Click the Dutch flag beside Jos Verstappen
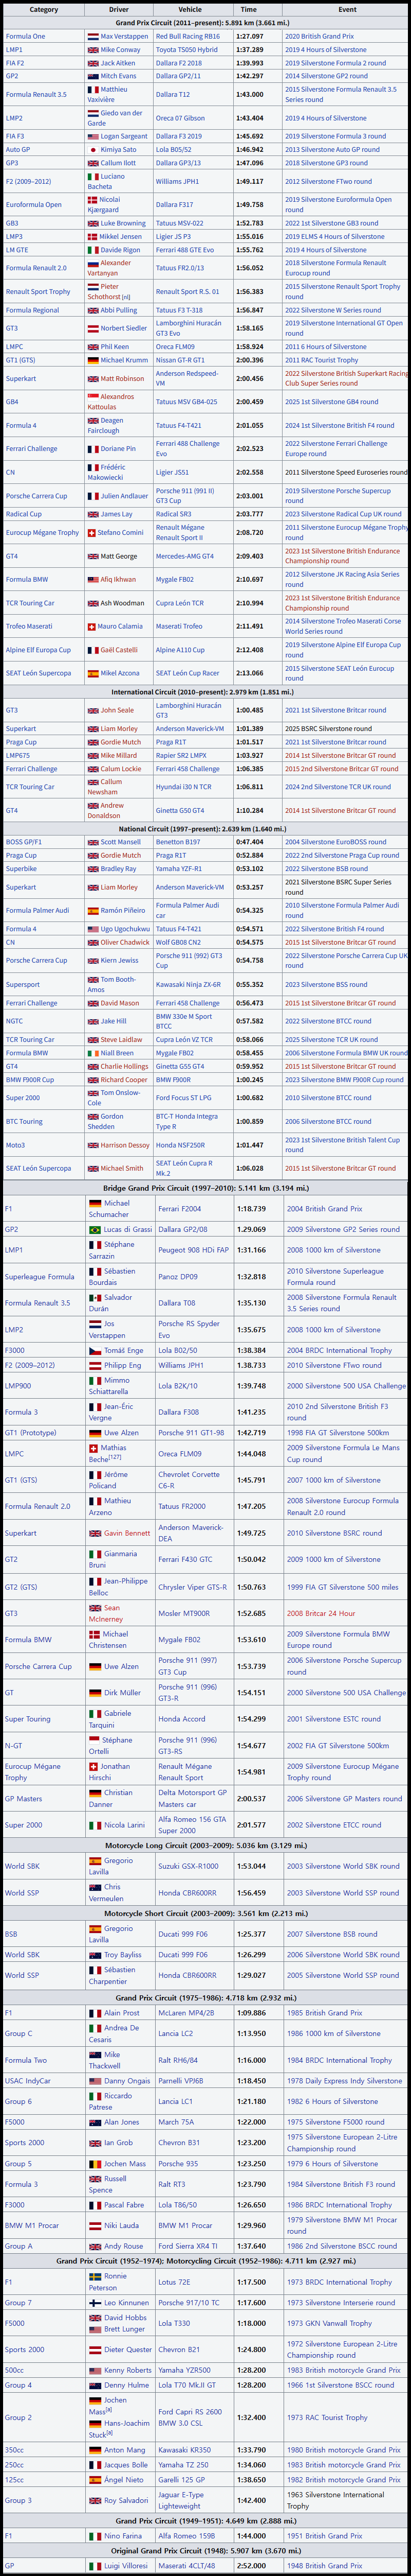 tap(96, 1324)
